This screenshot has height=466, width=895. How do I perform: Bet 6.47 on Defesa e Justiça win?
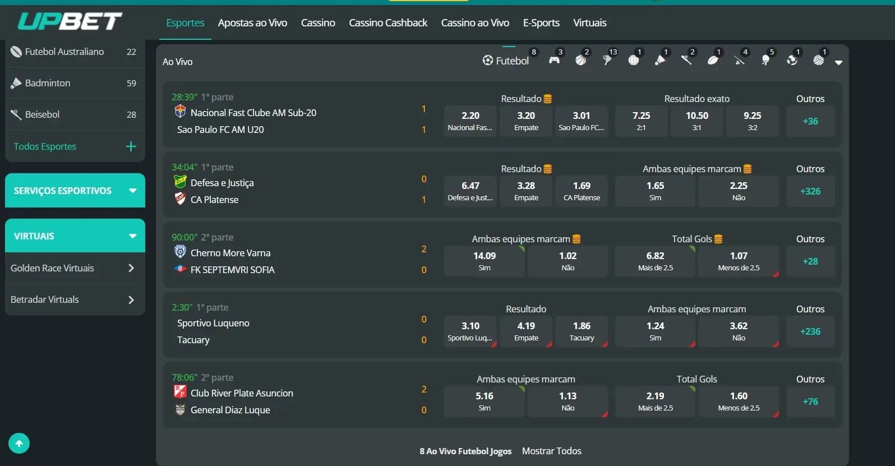point(470,191)
